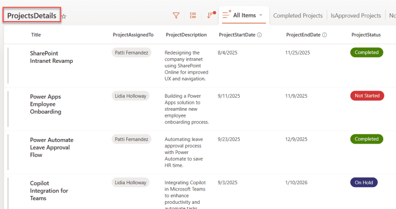This screenshot has height=209, width=396.
Task: Click the group by list icon
Action: pyautogui.click(x=193, y=15)
